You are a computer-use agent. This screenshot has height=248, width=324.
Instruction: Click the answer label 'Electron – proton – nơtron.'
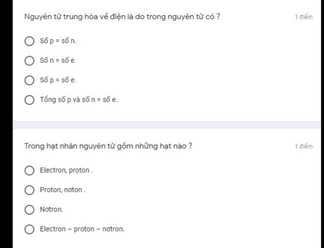tap(82, 229)
